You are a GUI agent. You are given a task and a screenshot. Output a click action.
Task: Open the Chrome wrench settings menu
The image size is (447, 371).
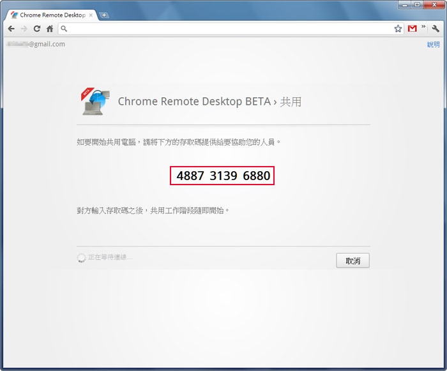436,29
